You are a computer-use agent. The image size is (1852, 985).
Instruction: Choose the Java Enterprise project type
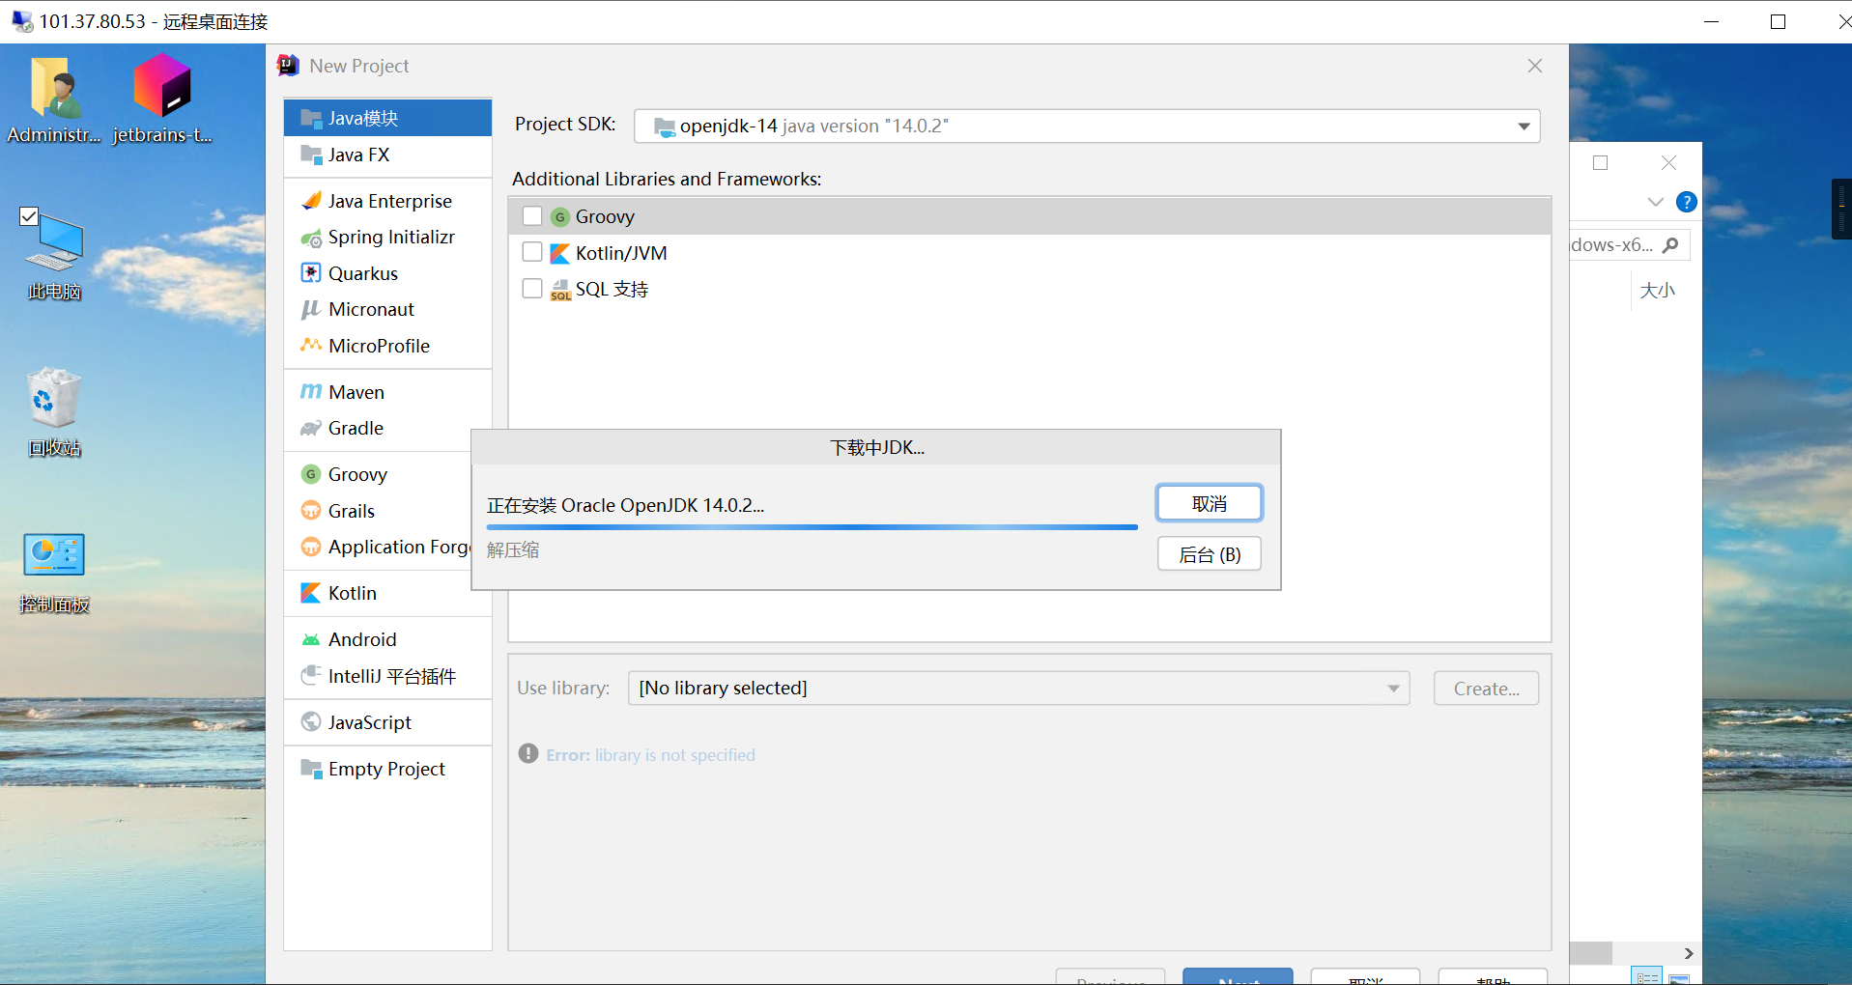point(387,201)
